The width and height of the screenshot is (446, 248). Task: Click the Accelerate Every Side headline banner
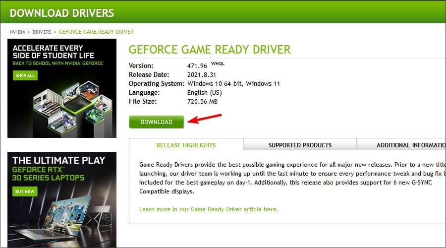coord(54,52)
